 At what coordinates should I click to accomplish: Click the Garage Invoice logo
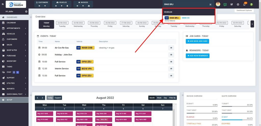click(16, 4)
